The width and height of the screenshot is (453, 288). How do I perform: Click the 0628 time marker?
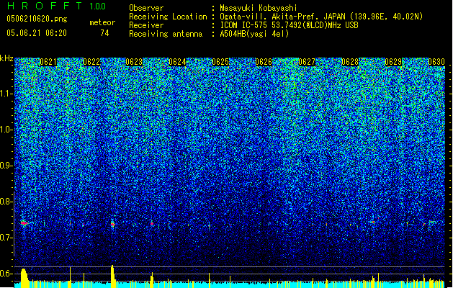pyautogui.click(x=350, y=62)
